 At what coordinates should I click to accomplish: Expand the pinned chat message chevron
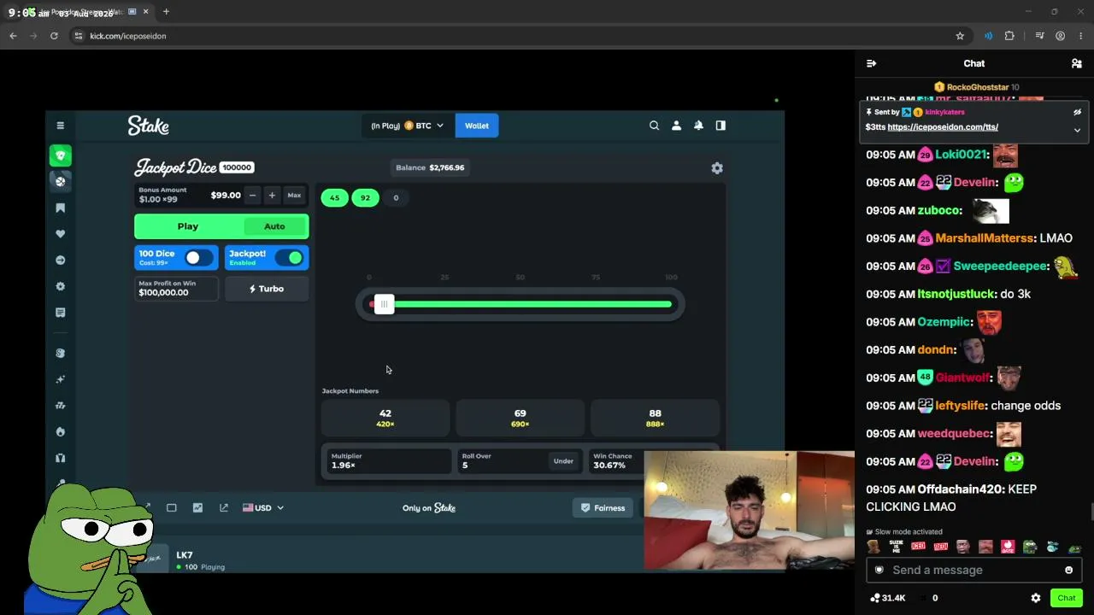click(x=1077, y=130)
